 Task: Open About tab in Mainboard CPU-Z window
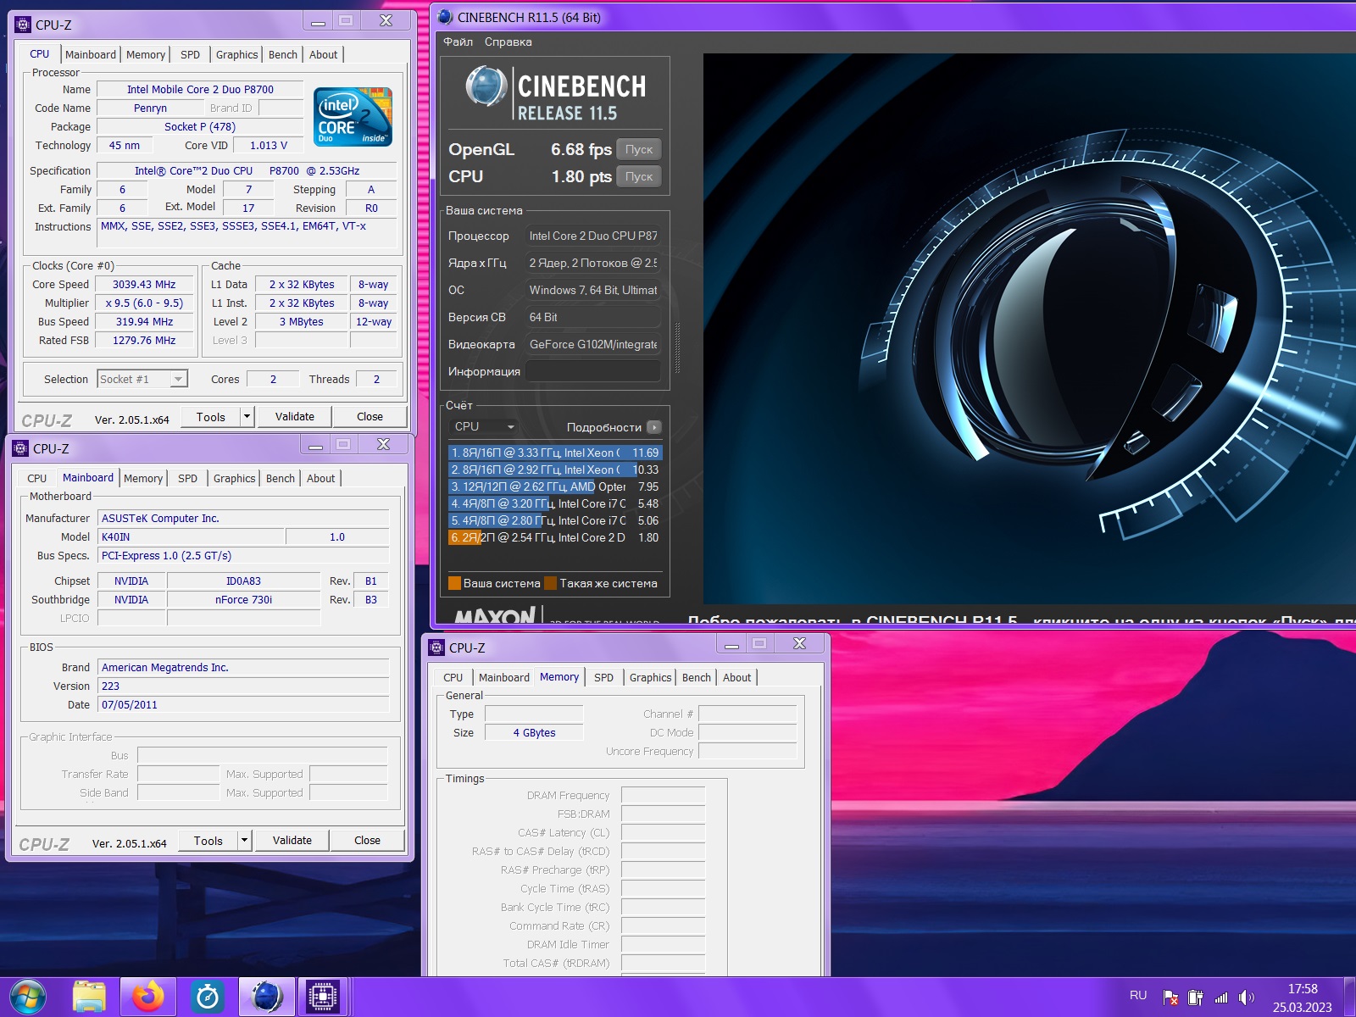coord(320,478)
